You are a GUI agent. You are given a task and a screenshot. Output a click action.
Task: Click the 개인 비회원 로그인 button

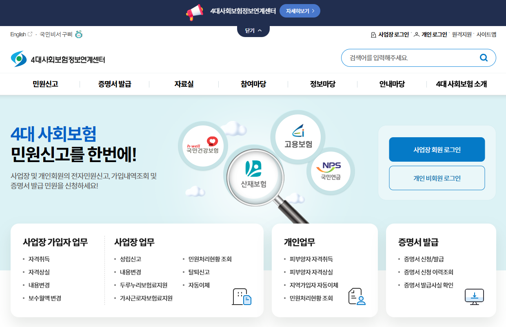437,178
